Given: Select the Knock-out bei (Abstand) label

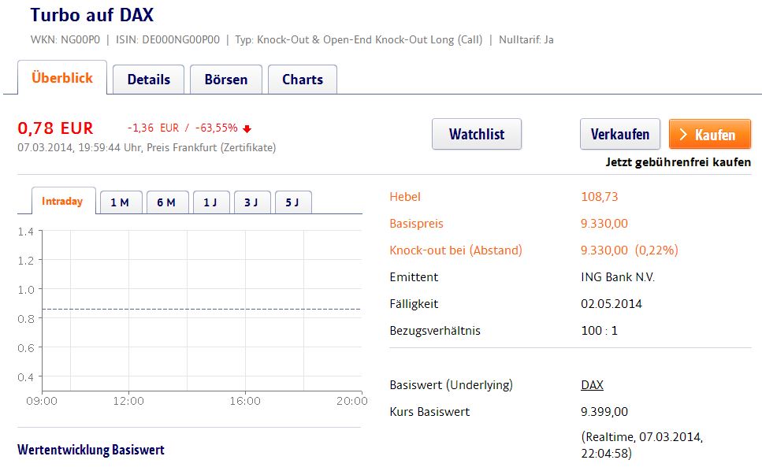Looking at the screenshot, I should click(455, 250).
